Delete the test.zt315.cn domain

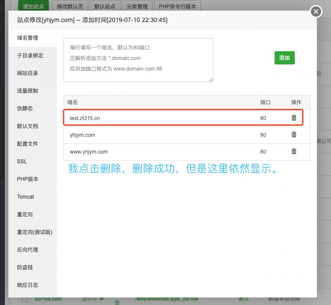pyautogui.click(x=294, y=118)
